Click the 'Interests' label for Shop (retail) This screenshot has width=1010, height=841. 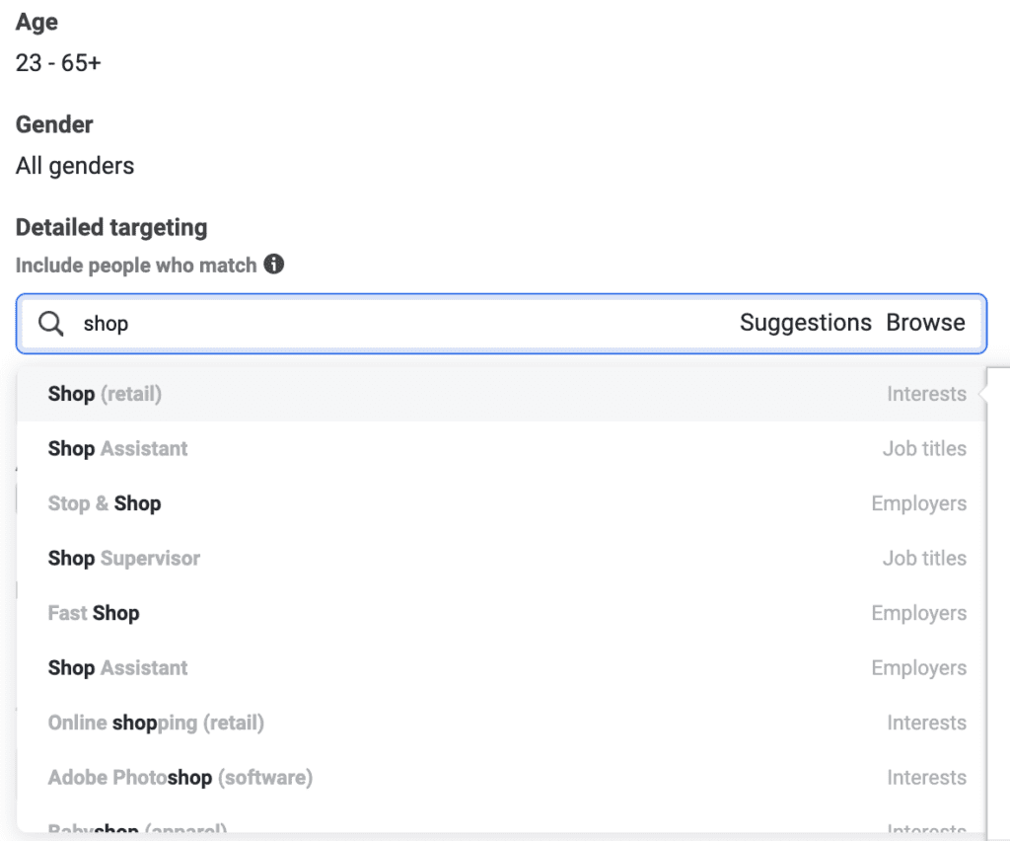coord(926,394)
